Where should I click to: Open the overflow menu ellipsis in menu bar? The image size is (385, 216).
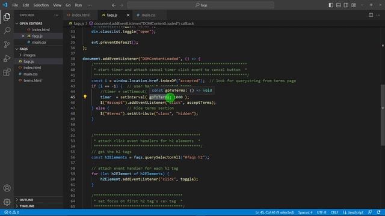[90, 5]
